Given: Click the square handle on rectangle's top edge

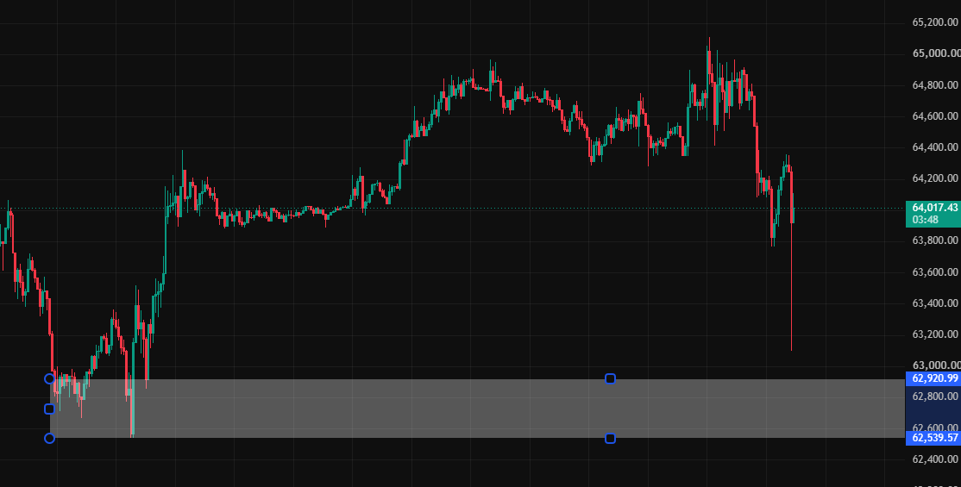Looking at the screenshot, I should [610, 378].
